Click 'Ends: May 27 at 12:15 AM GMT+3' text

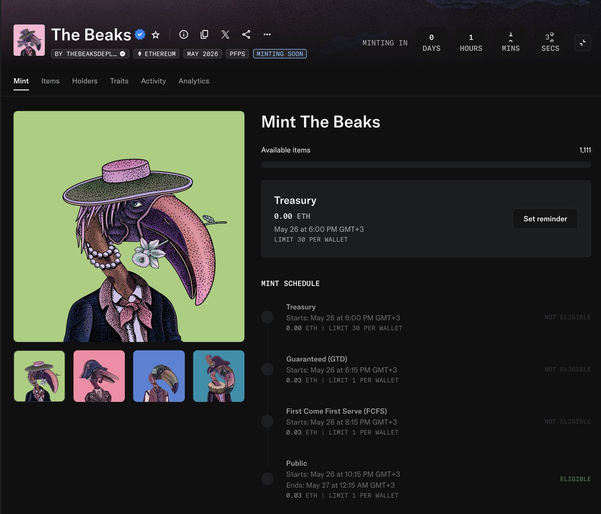click(x=341, y=485)
